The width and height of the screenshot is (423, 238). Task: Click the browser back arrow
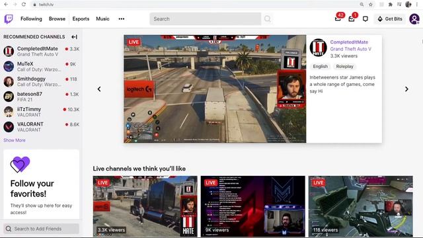[6, 5]
